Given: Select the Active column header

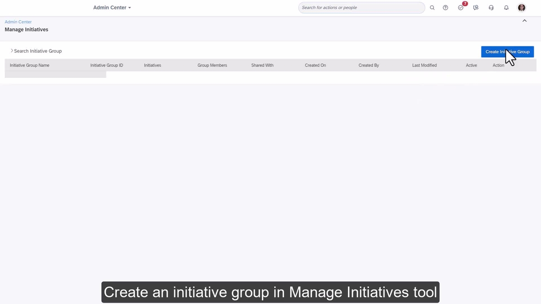Looking at the screenshot, I should coord(471,65).
